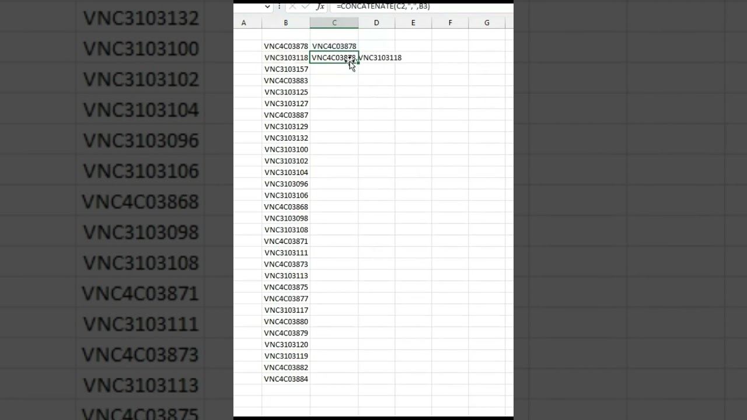747x420 pixels.
Task: Select cell VNC4C03878 in column C
Action: point(334,46)
